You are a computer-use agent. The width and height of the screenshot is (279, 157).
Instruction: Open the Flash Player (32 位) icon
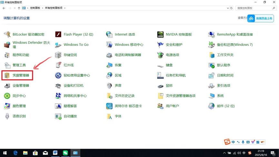[x=58, y=34]
